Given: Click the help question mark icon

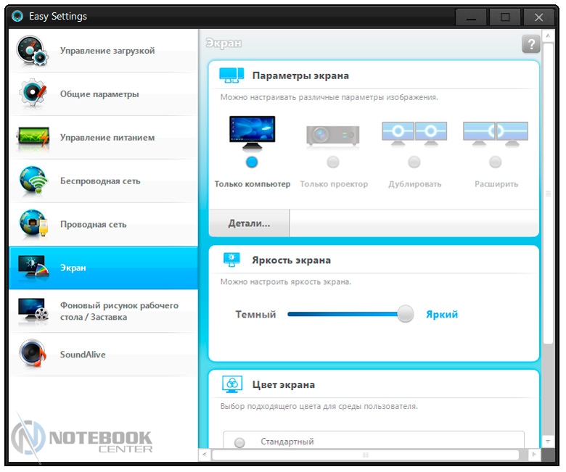Looking at the screenshot, I should coord(530,44).
